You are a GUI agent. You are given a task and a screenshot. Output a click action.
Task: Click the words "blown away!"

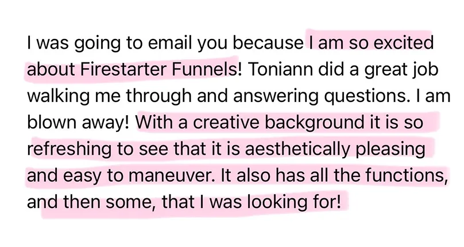[x=78, y=122]
